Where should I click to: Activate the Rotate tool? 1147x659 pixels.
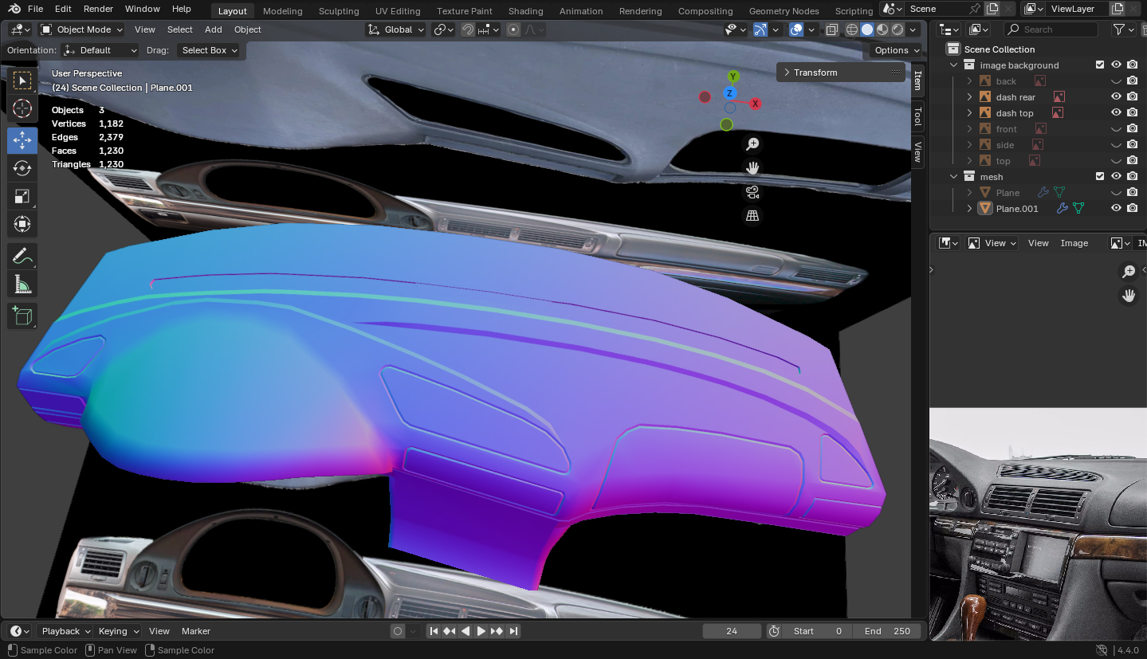point(22,168)
